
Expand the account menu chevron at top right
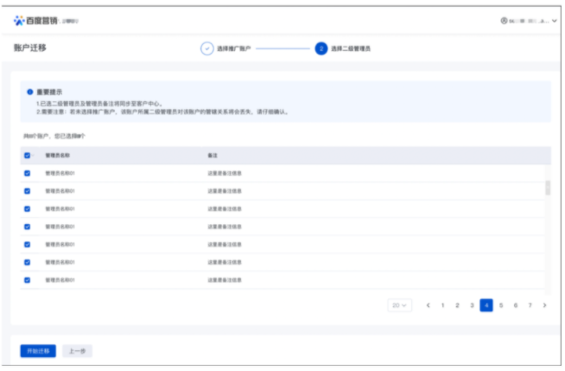coord(554,20)
